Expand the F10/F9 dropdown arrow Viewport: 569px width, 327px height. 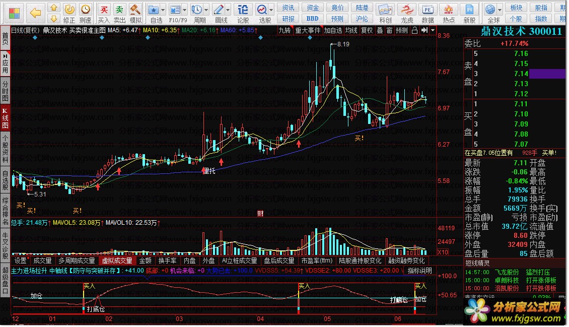tap(185, 10)
